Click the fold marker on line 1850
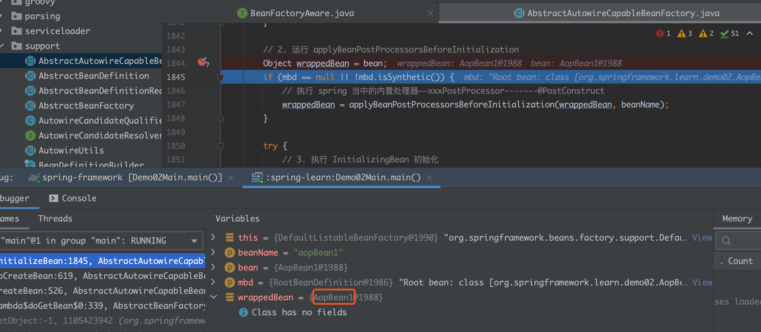The width and height of the screenshot is (761, 332). coord(221,146)
